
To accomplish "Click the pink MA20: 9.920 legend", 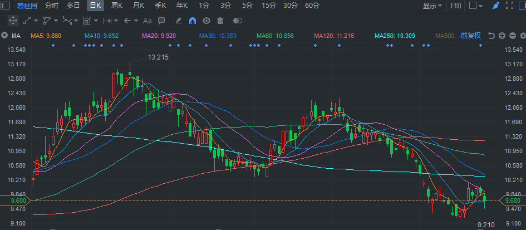I will tap(159, 36).
